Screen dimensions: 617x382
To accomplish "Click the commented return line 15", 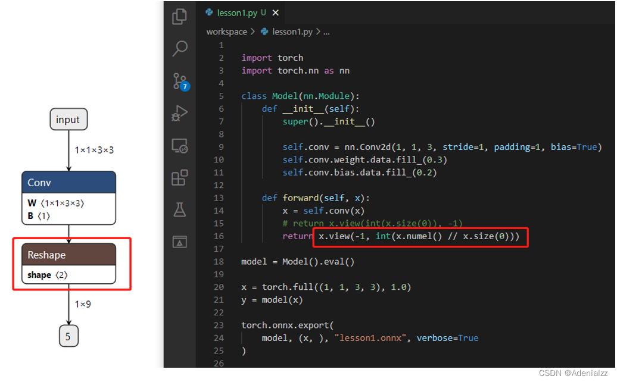I will [x=372, y=223].
